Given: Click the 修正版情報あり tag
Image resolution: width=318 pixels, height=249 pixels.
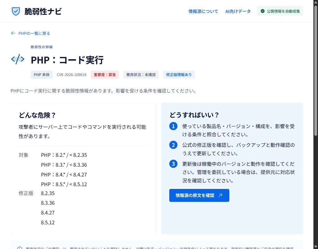Looking at the screenshot, I should pyautogui.click(x=179, y=75).
